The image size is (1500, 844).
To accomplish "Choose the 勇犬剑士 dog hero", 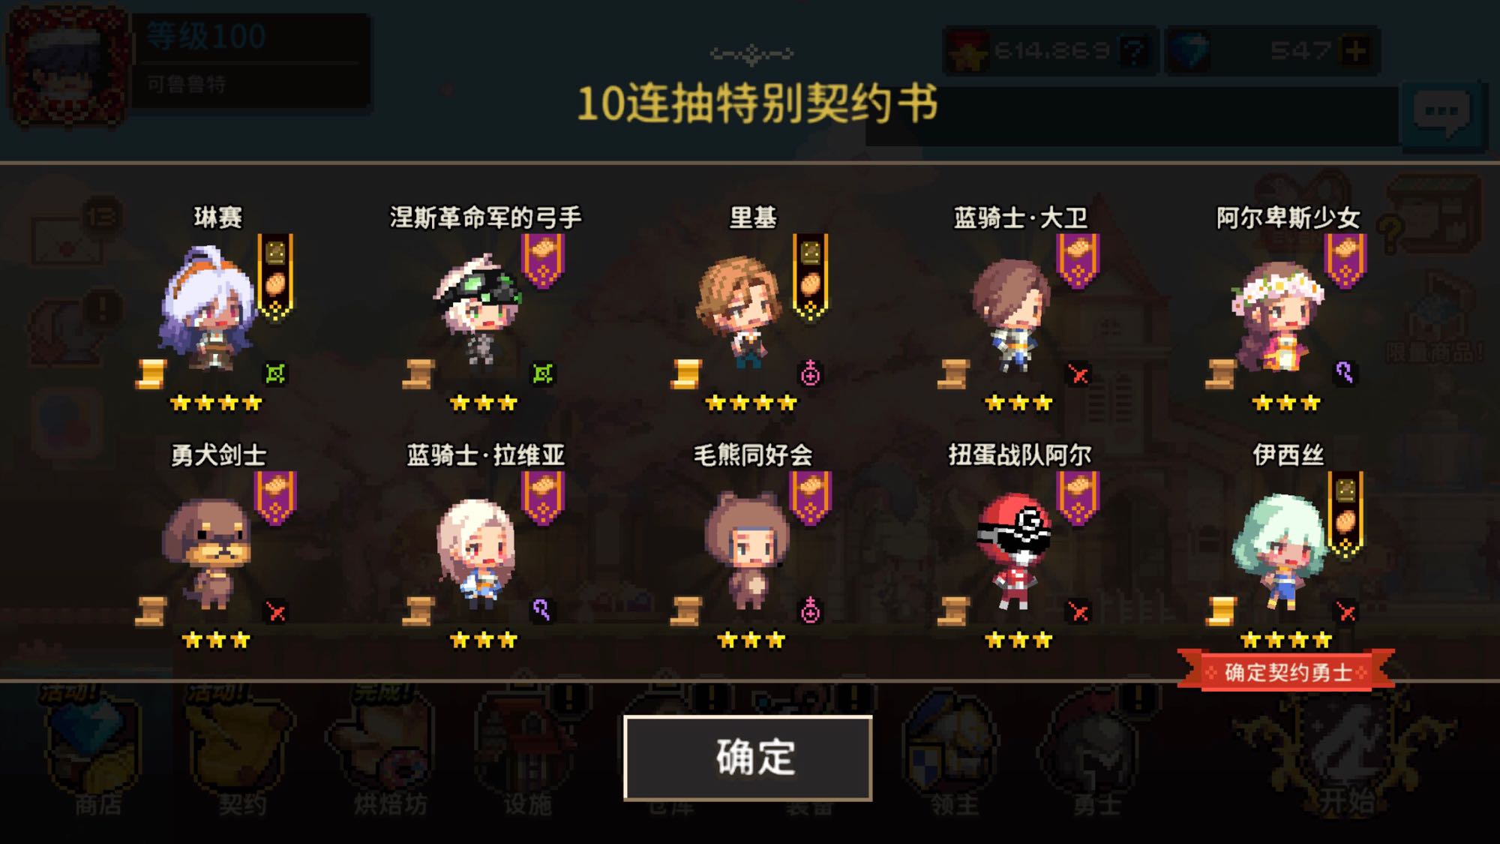I will pos(208,553).
